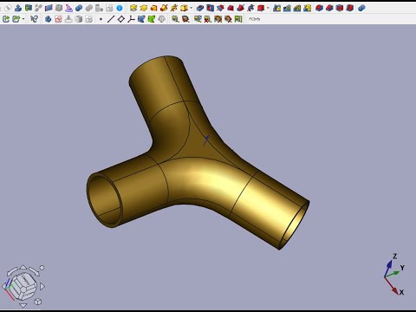Apply the red Chamfer tool
Viewport: 416px width, 312px height.
[329, 8]
